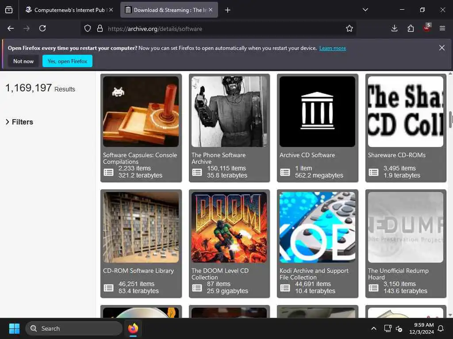Open the muted volume tray icon
This screenshot has width=453, height=339.
click(x=399, y=328)
